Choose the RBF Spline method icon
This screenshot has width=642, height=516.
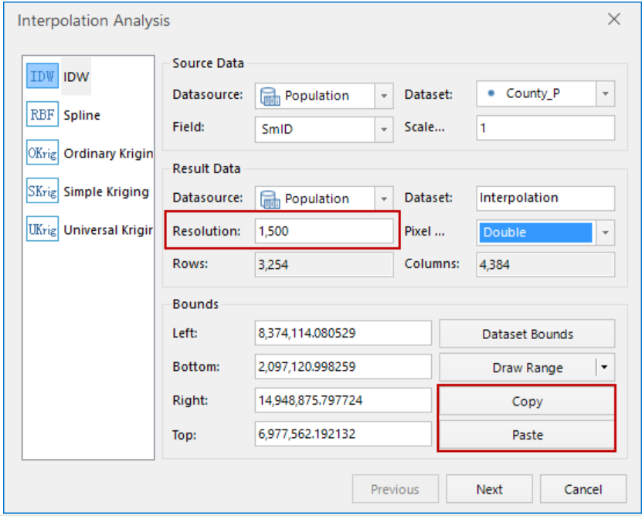click(42, 115)
